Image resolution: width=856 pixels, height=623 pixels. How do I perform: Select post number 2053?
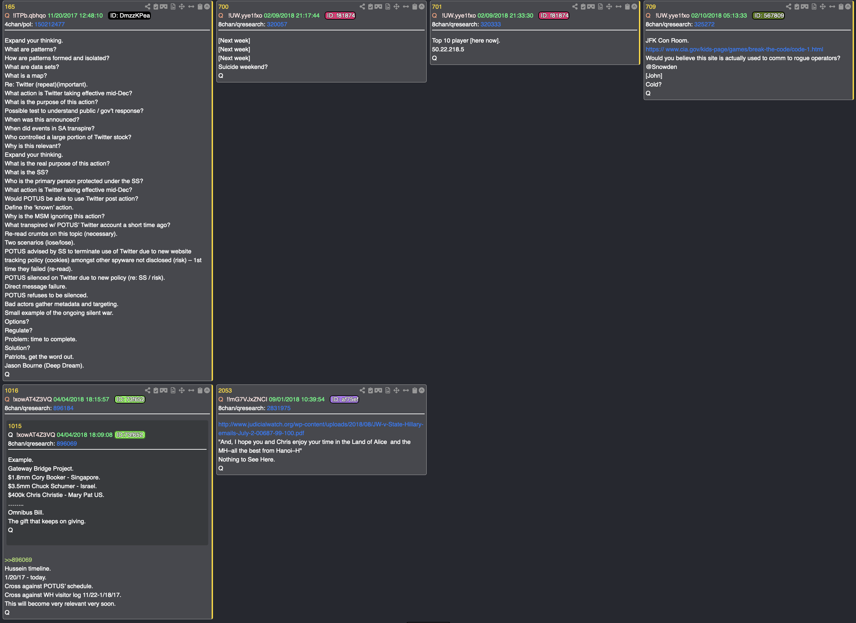click(225, 390)
